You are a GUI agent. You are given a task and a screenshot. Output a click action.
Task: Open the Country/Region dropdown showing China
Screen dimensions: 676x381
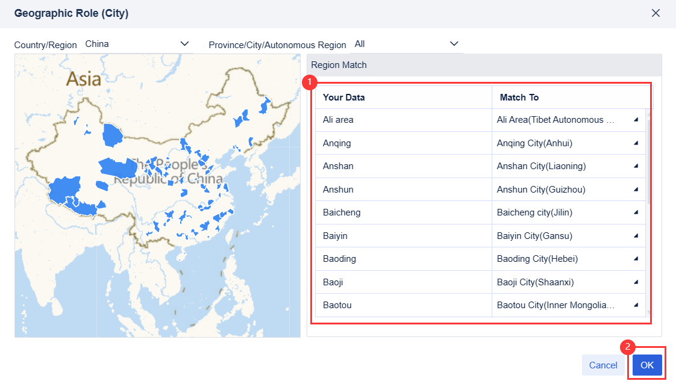pos(137,43)
